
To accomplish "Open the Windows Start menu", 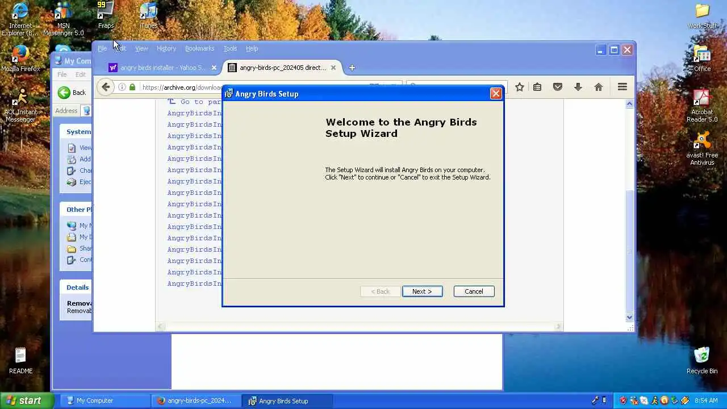I will point(27,400).
